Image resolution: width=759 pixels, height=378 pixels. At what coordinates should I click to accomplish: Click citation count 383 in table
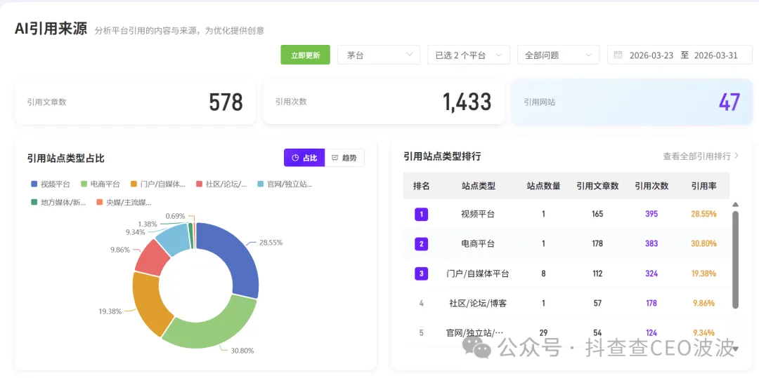651,244
